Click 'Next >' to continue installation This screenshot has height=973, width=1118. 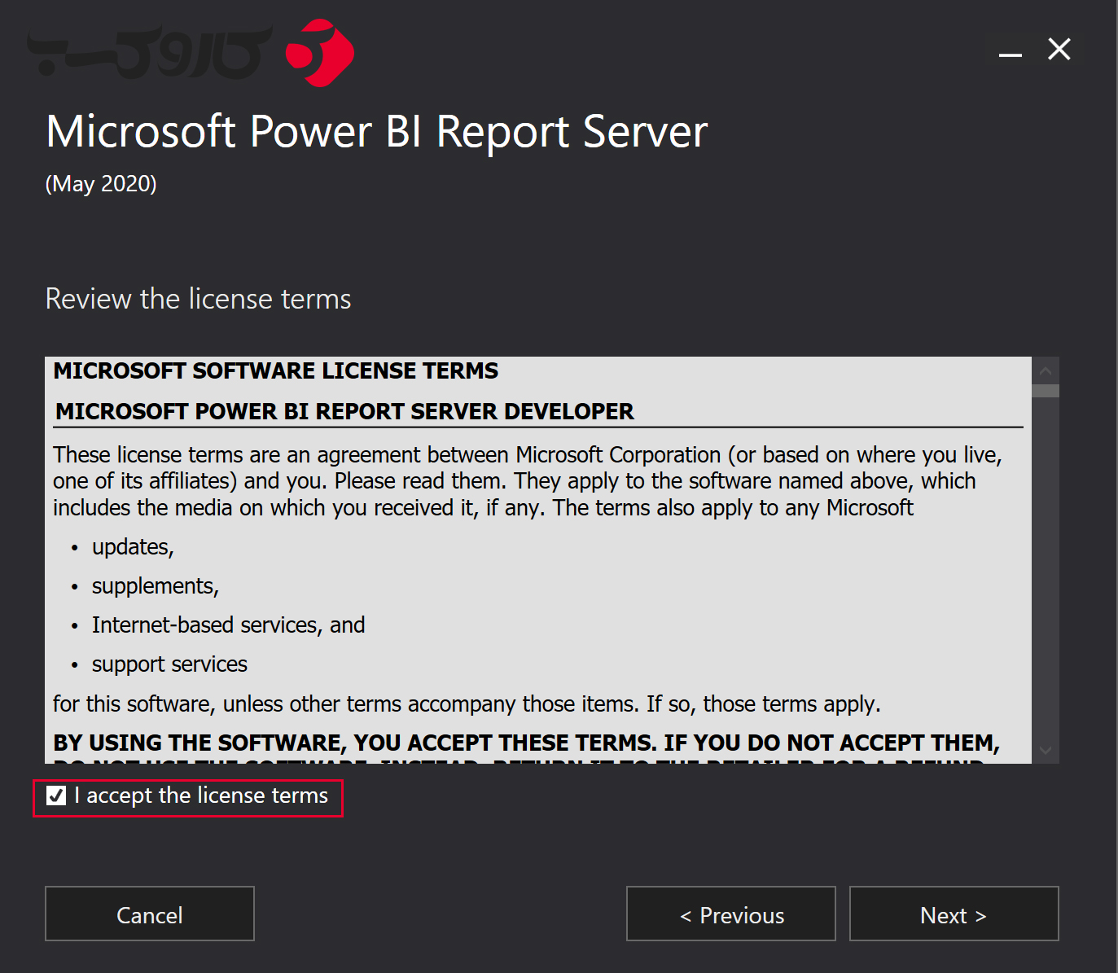[953, 914]
